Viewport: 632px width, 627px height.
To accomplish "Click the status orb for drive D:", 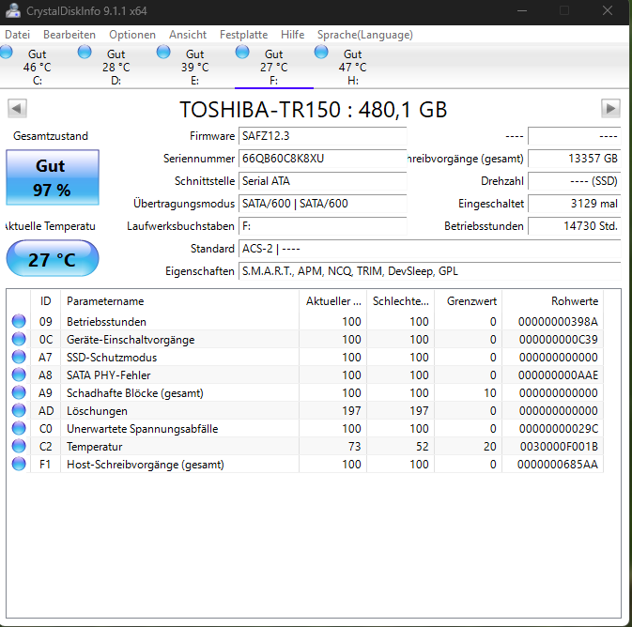I will [85, 52].
